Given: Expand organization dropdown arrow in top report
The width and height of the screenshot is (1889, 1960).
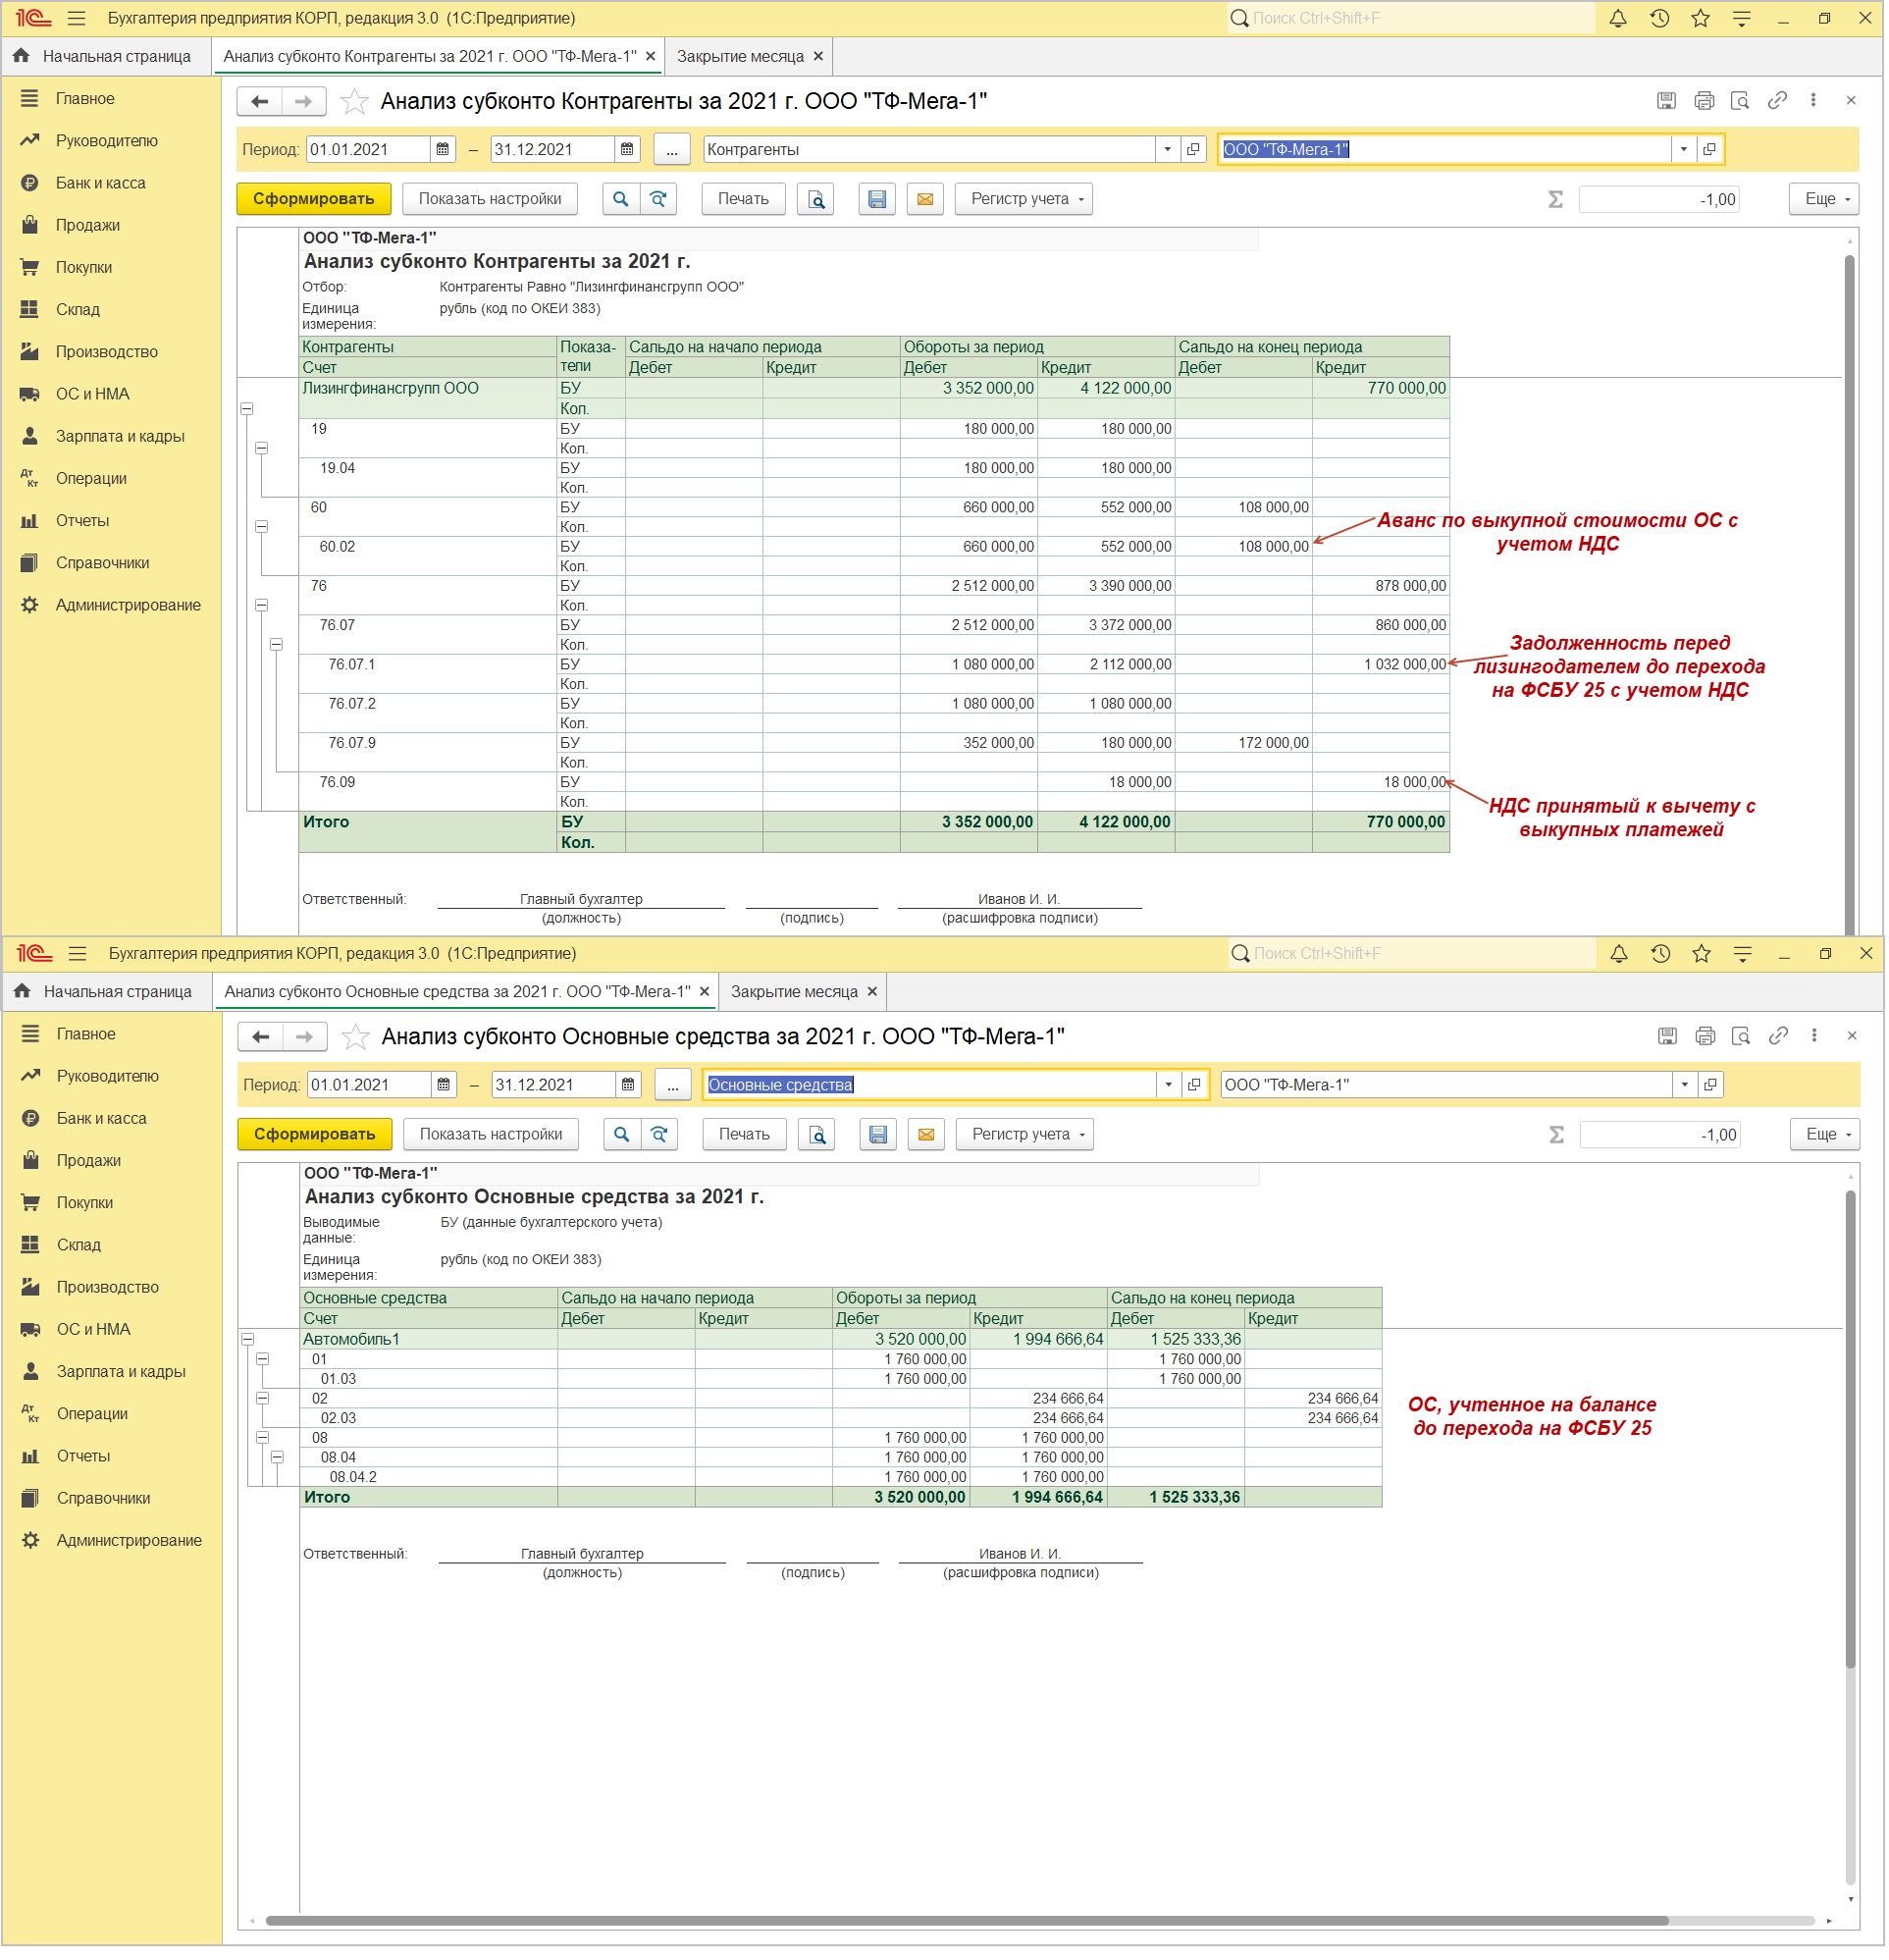Looking at the screenshot, I should (1686, 150).
